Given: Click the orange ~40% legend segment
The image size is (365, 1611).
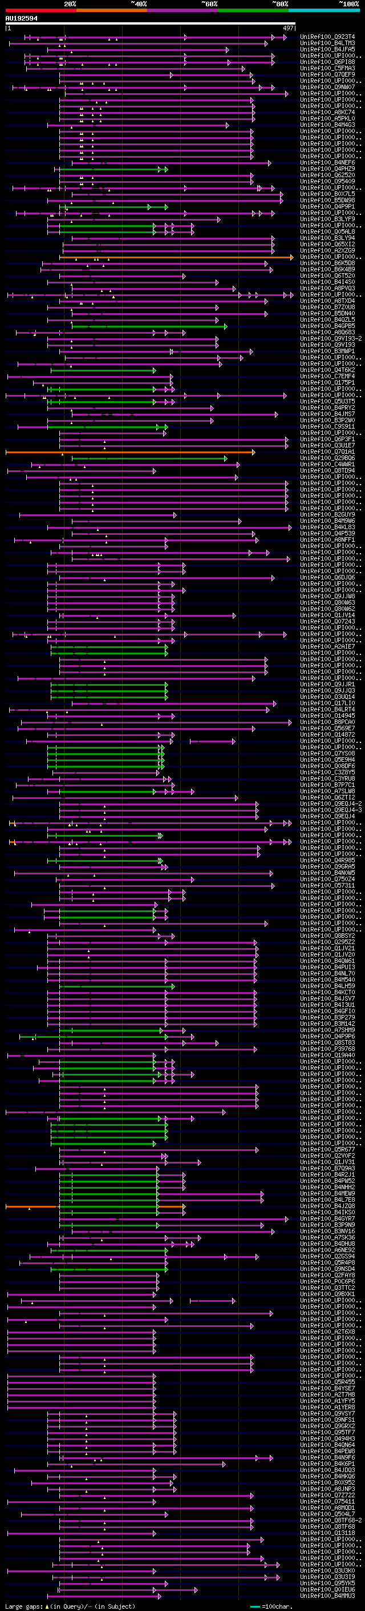Looking at the screenshot, I should [x=112, y=10].
